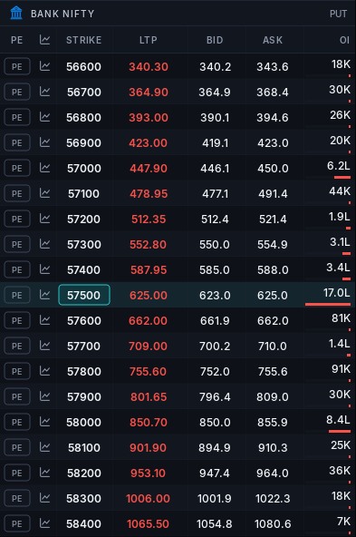This screenshot has width=356, height=537.
Task: Open chart icon for 57400 strike
Action: tap(44, 269)
